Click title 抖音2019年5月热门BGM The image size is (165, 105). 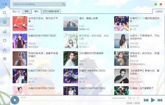42,71
